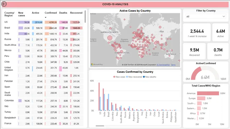Image resolution: width=230 pixels, height=129 pixels.
Task: Click the 9.5M Recovered card
Action: 194,51
